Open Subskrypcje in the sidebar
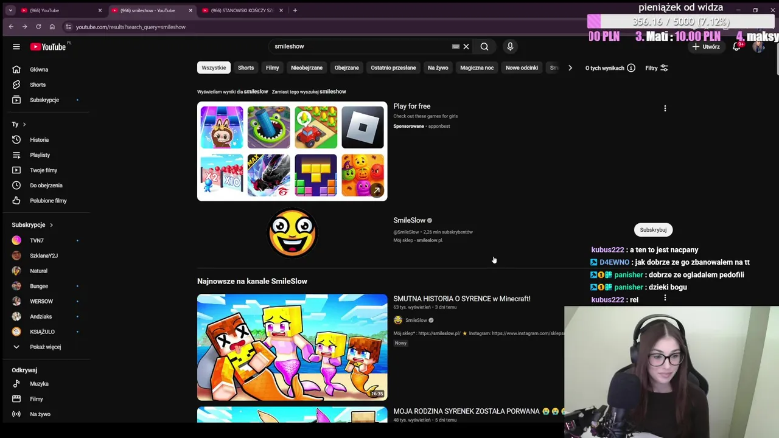779x438 pixels. 45,100
